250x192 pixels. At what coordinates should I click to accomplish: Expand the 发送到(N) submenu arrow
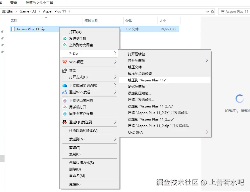pos(115,139)
